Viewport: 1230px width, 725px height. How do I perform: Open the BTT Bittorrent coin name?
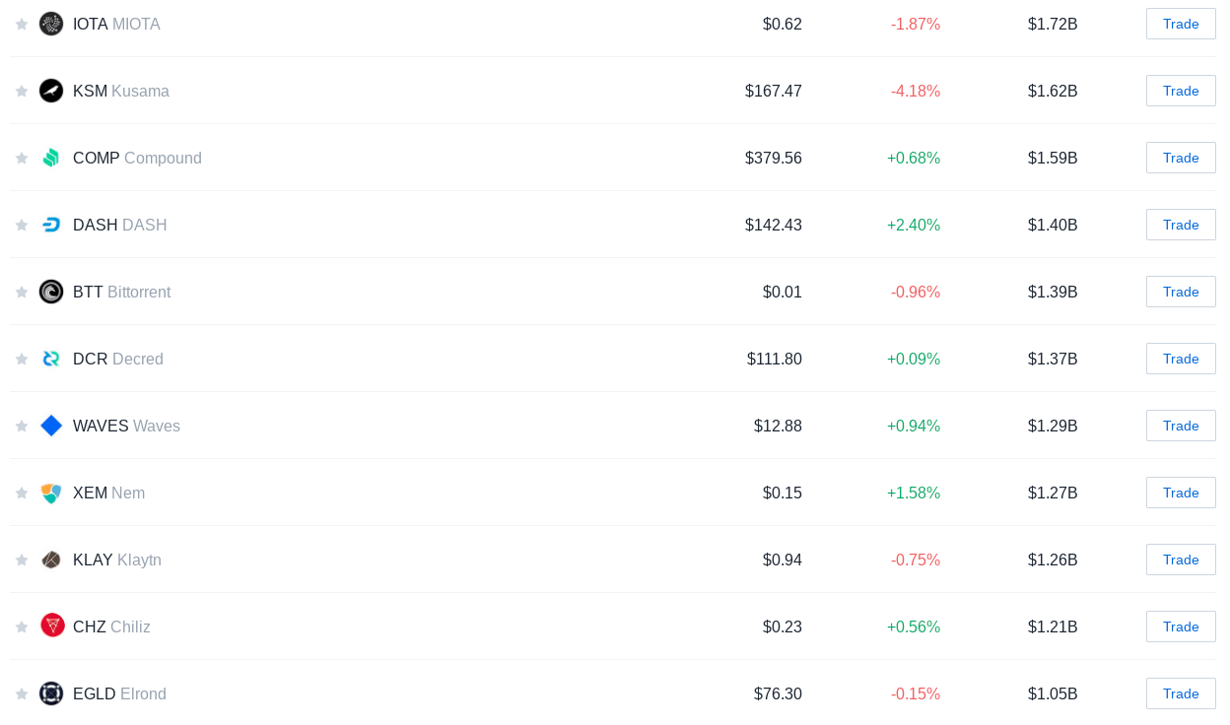pyautogui.click(x=122, y=292)
